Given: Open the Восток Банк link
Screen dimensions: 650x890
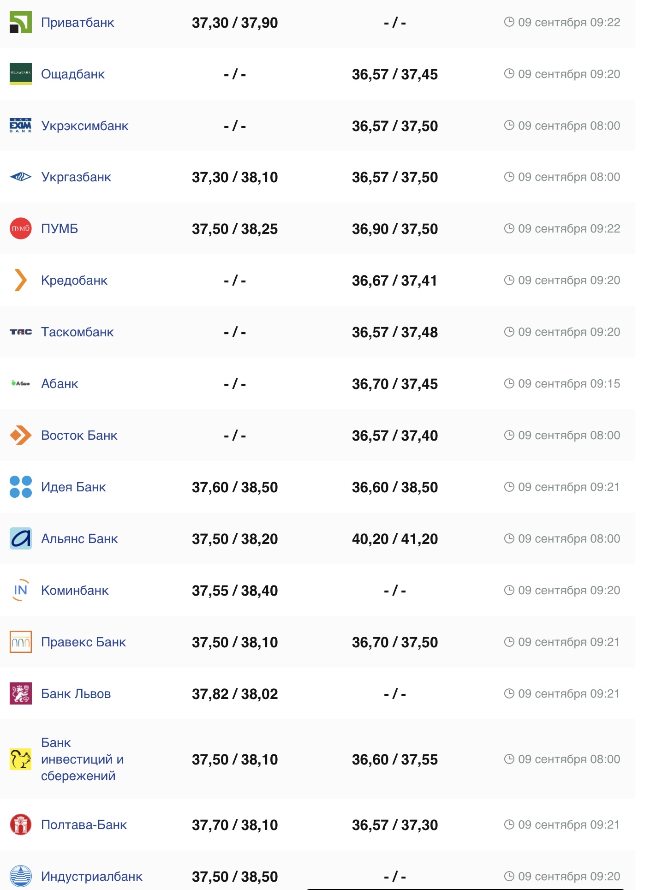Looking at the screenshot, I should 79,436.
